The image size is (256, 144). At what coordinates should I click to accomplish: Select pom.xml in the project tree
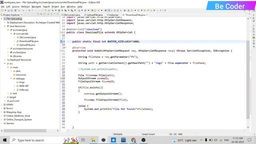tap(14, 101)
